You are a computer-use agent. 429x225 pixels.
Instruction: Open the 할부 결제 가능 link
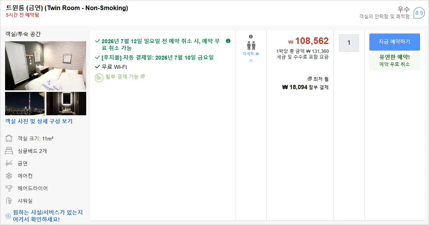tap(125, 77)
